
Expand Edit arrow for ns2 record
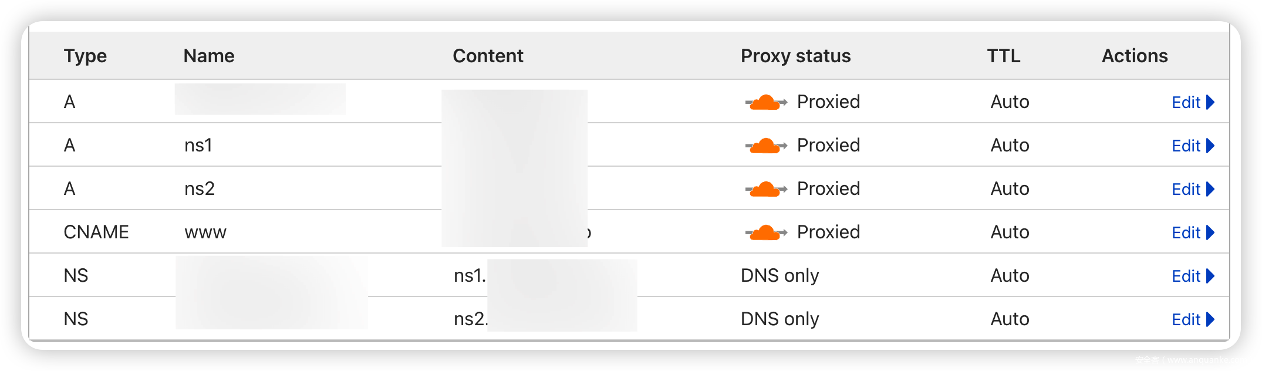click(1210, 189)
